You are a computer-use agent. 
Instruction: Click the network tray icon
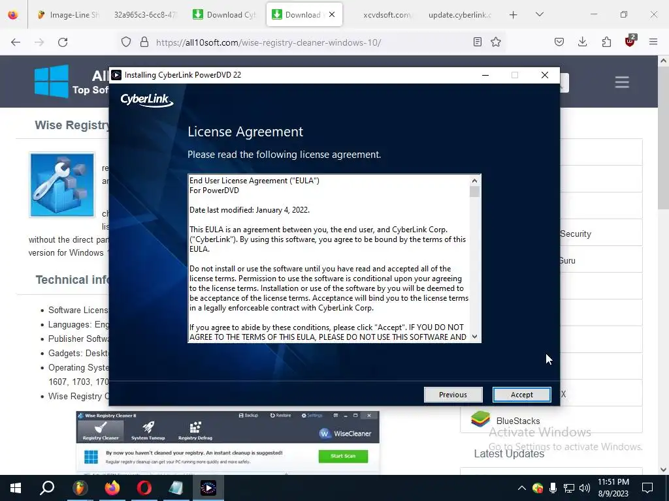[569, 488]
